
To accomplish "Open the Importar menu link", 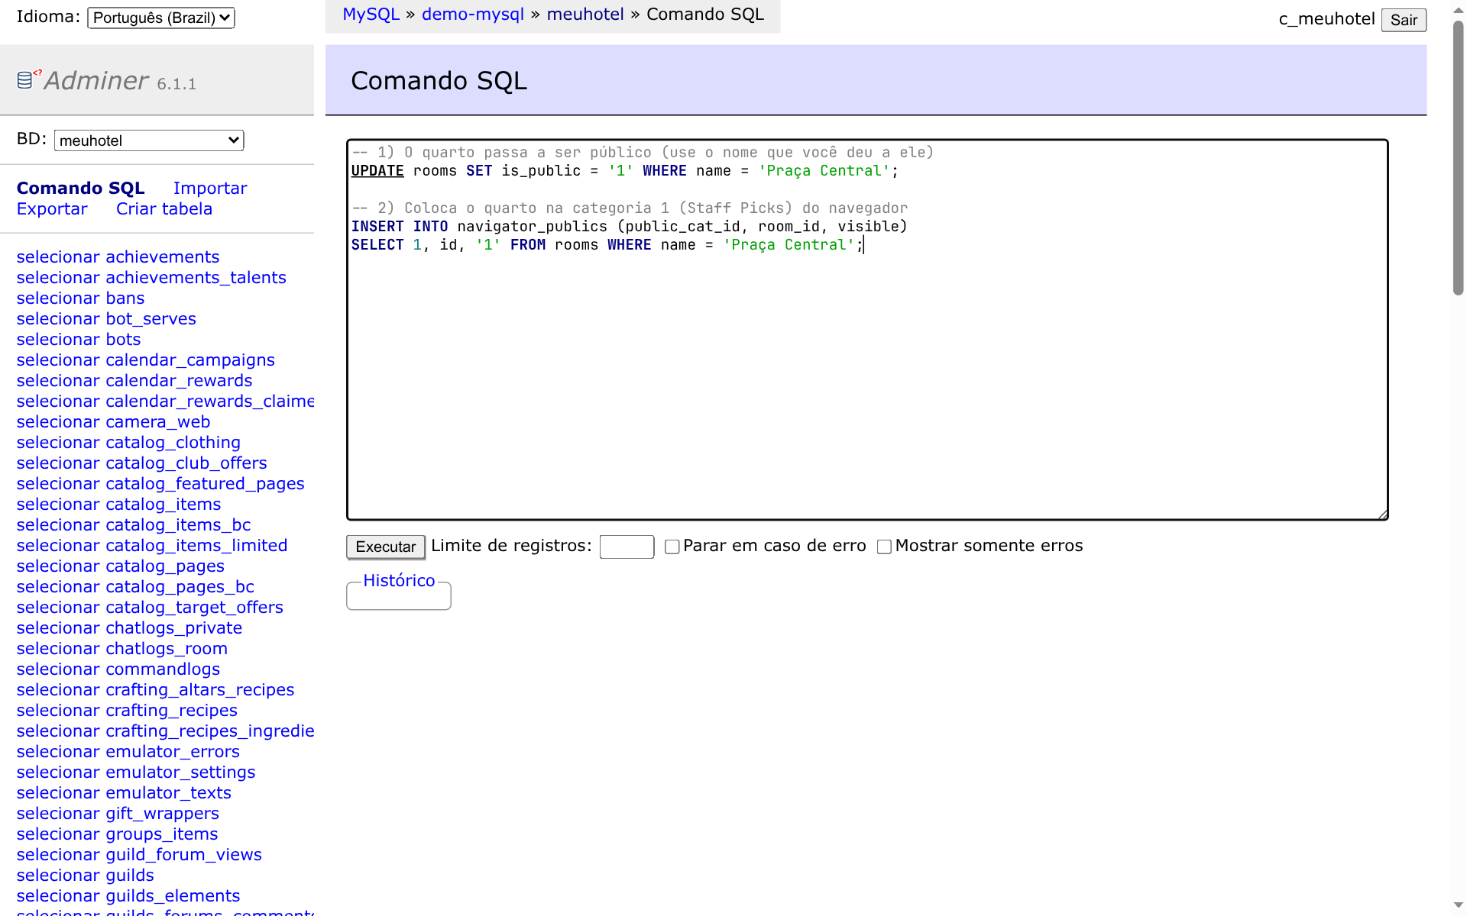I will (x=210, y=189).
